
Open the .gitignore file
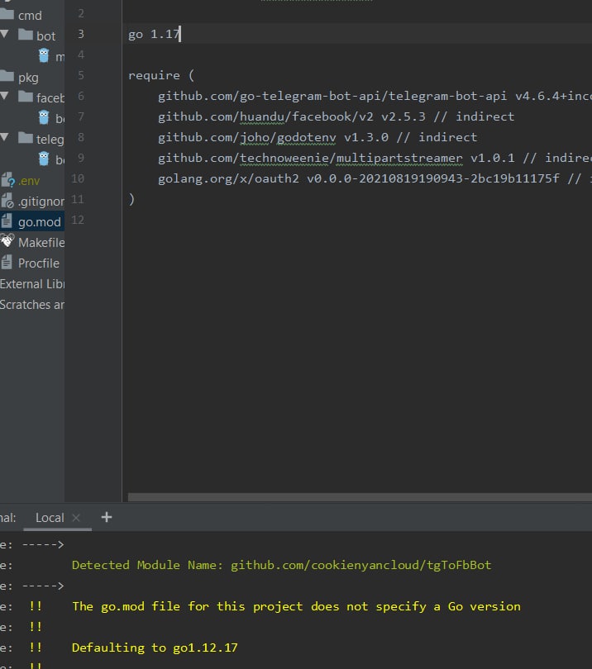tap(41, 202)
